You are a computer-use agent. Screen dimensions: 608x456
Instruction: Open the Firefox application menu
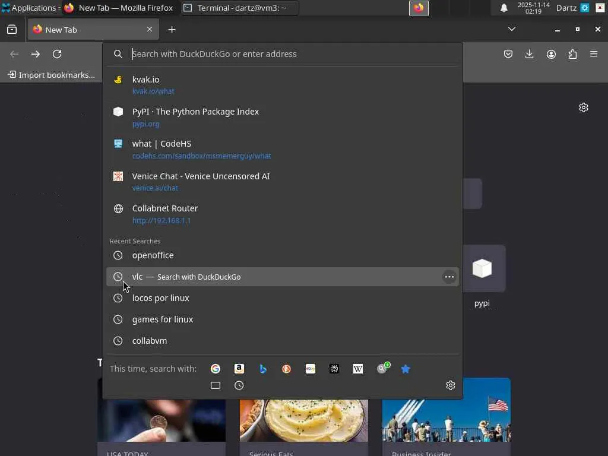click(x=594, y=54)
